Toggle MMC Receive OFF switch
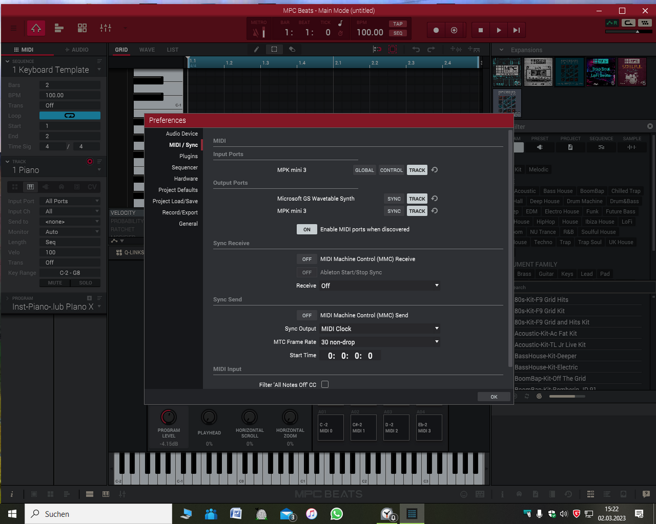 (x=307, y=259)
